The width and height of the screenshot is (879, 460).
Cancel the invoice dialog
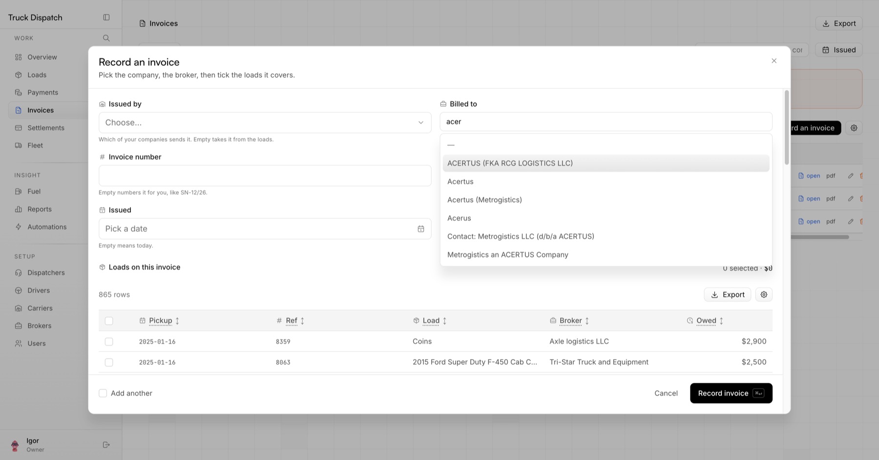(x=666, y=393)
